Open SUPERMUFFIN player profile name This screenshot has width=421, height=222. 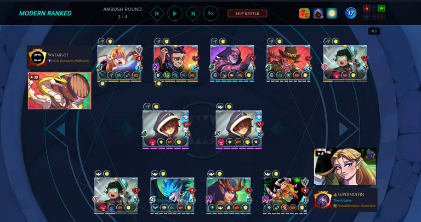click(x=348, y=195)
